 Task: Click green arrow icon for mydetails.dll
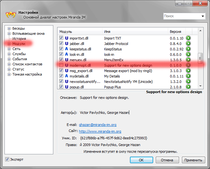pos(188,76)
